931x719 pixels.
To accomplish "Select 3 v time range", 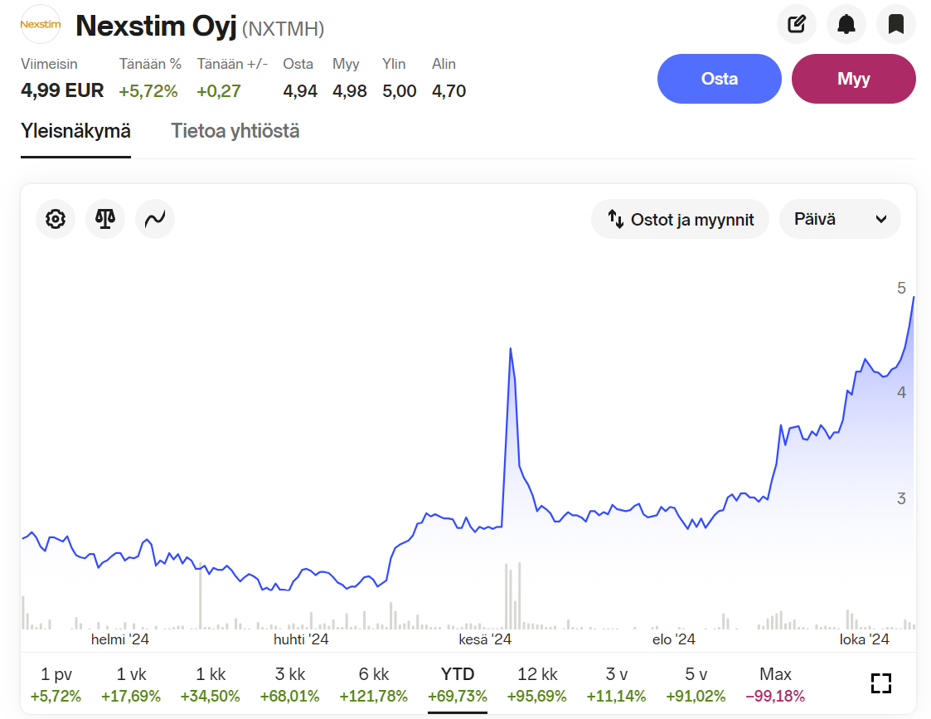I will (x=616, y=684).
